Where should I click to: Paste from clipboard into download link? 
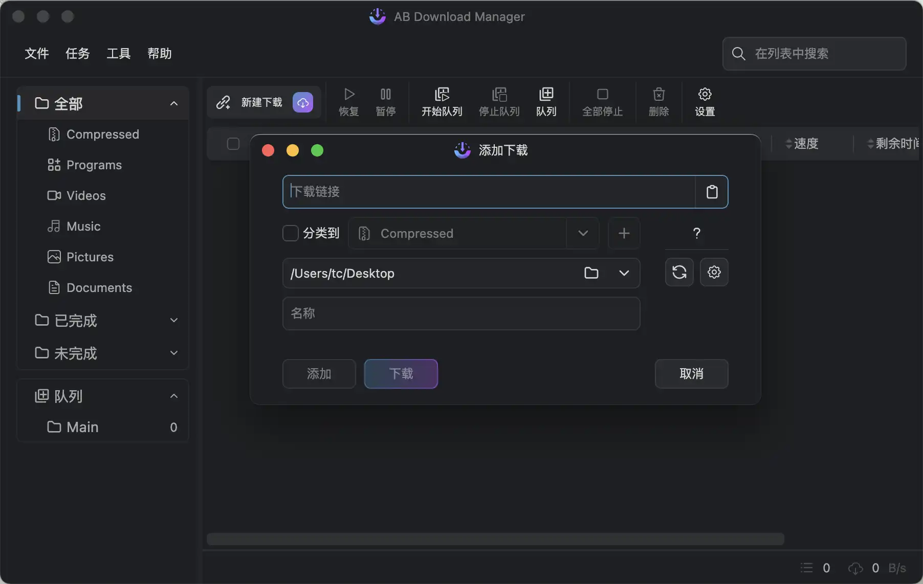click(x=712, y=192)
